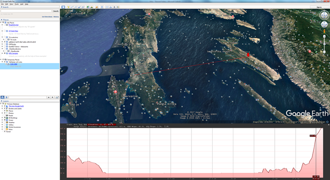
Task: Open the Tools menu
Action: pyautogui.click(x=16, y=4)
